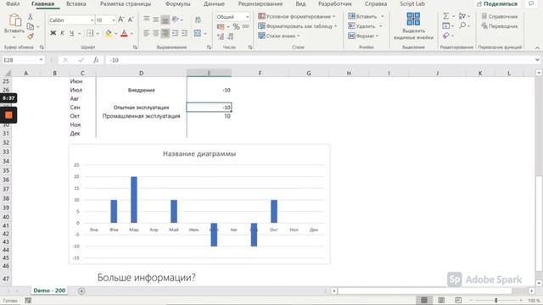Open the Format (Формат) cells dropdown
This screenshot has height=305, width=543.
tap(363, 36)
